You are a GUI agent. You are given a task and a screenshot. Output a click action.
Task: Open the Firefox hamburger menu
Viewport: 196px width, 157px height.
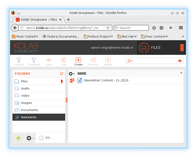tap(181, 28)
